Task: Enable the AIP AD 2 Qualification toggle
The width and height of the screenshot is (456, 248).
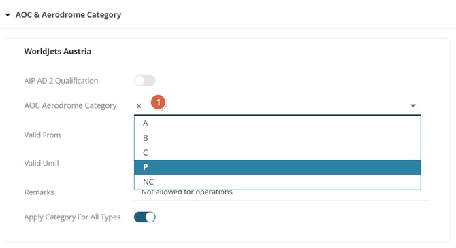Action: point(144,81)
